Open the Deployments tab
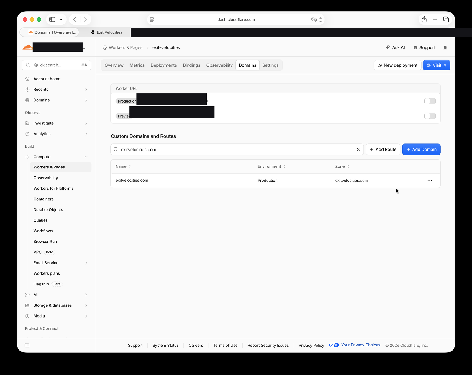472x375 pixels. pos(164,65)
